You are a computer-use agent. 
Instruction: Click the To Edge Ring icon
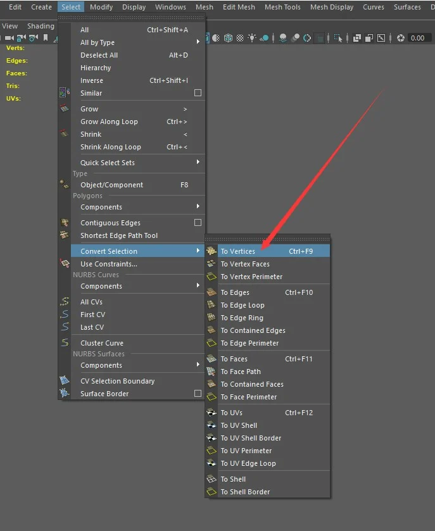(211, 318)
